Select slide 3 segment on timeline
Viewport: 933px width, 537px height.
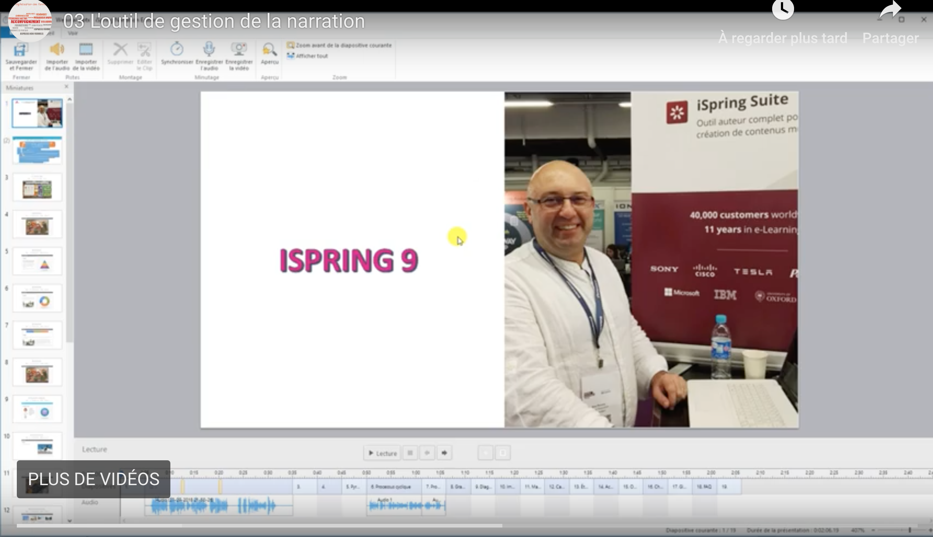[305, 487]
